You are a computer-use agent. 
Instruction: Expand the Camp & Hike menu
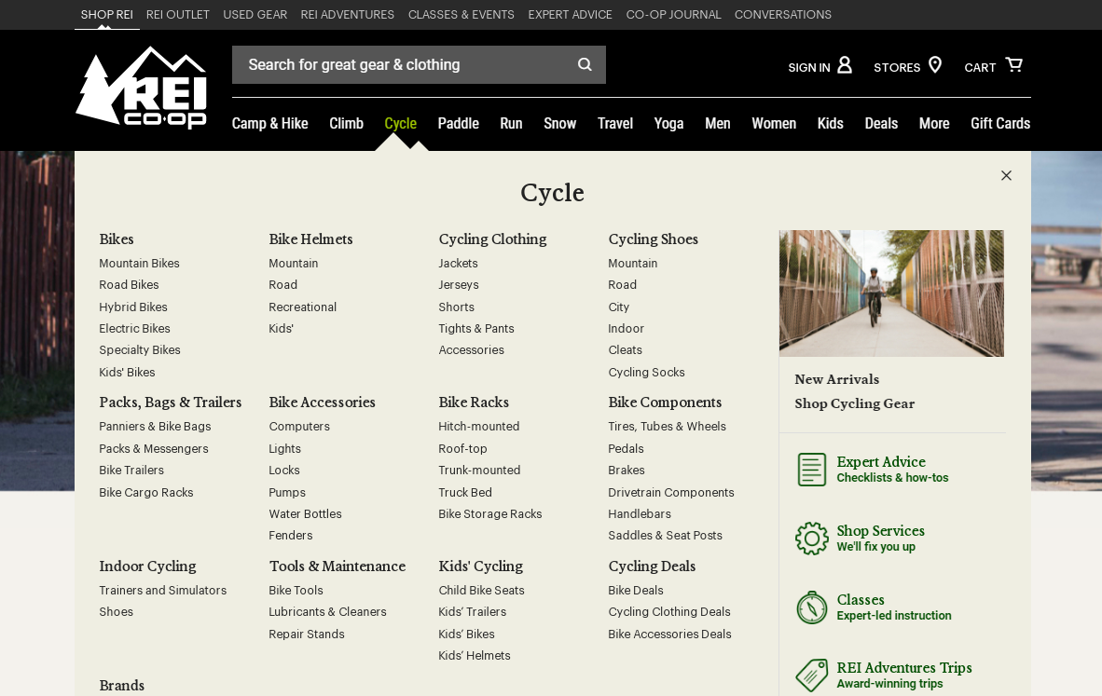pyautogui.click(x=269, y=123)
